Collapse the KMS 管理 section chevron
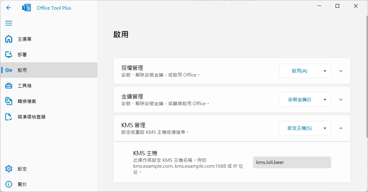The width and height of the screenshot is (368, 192). [341, 128]
